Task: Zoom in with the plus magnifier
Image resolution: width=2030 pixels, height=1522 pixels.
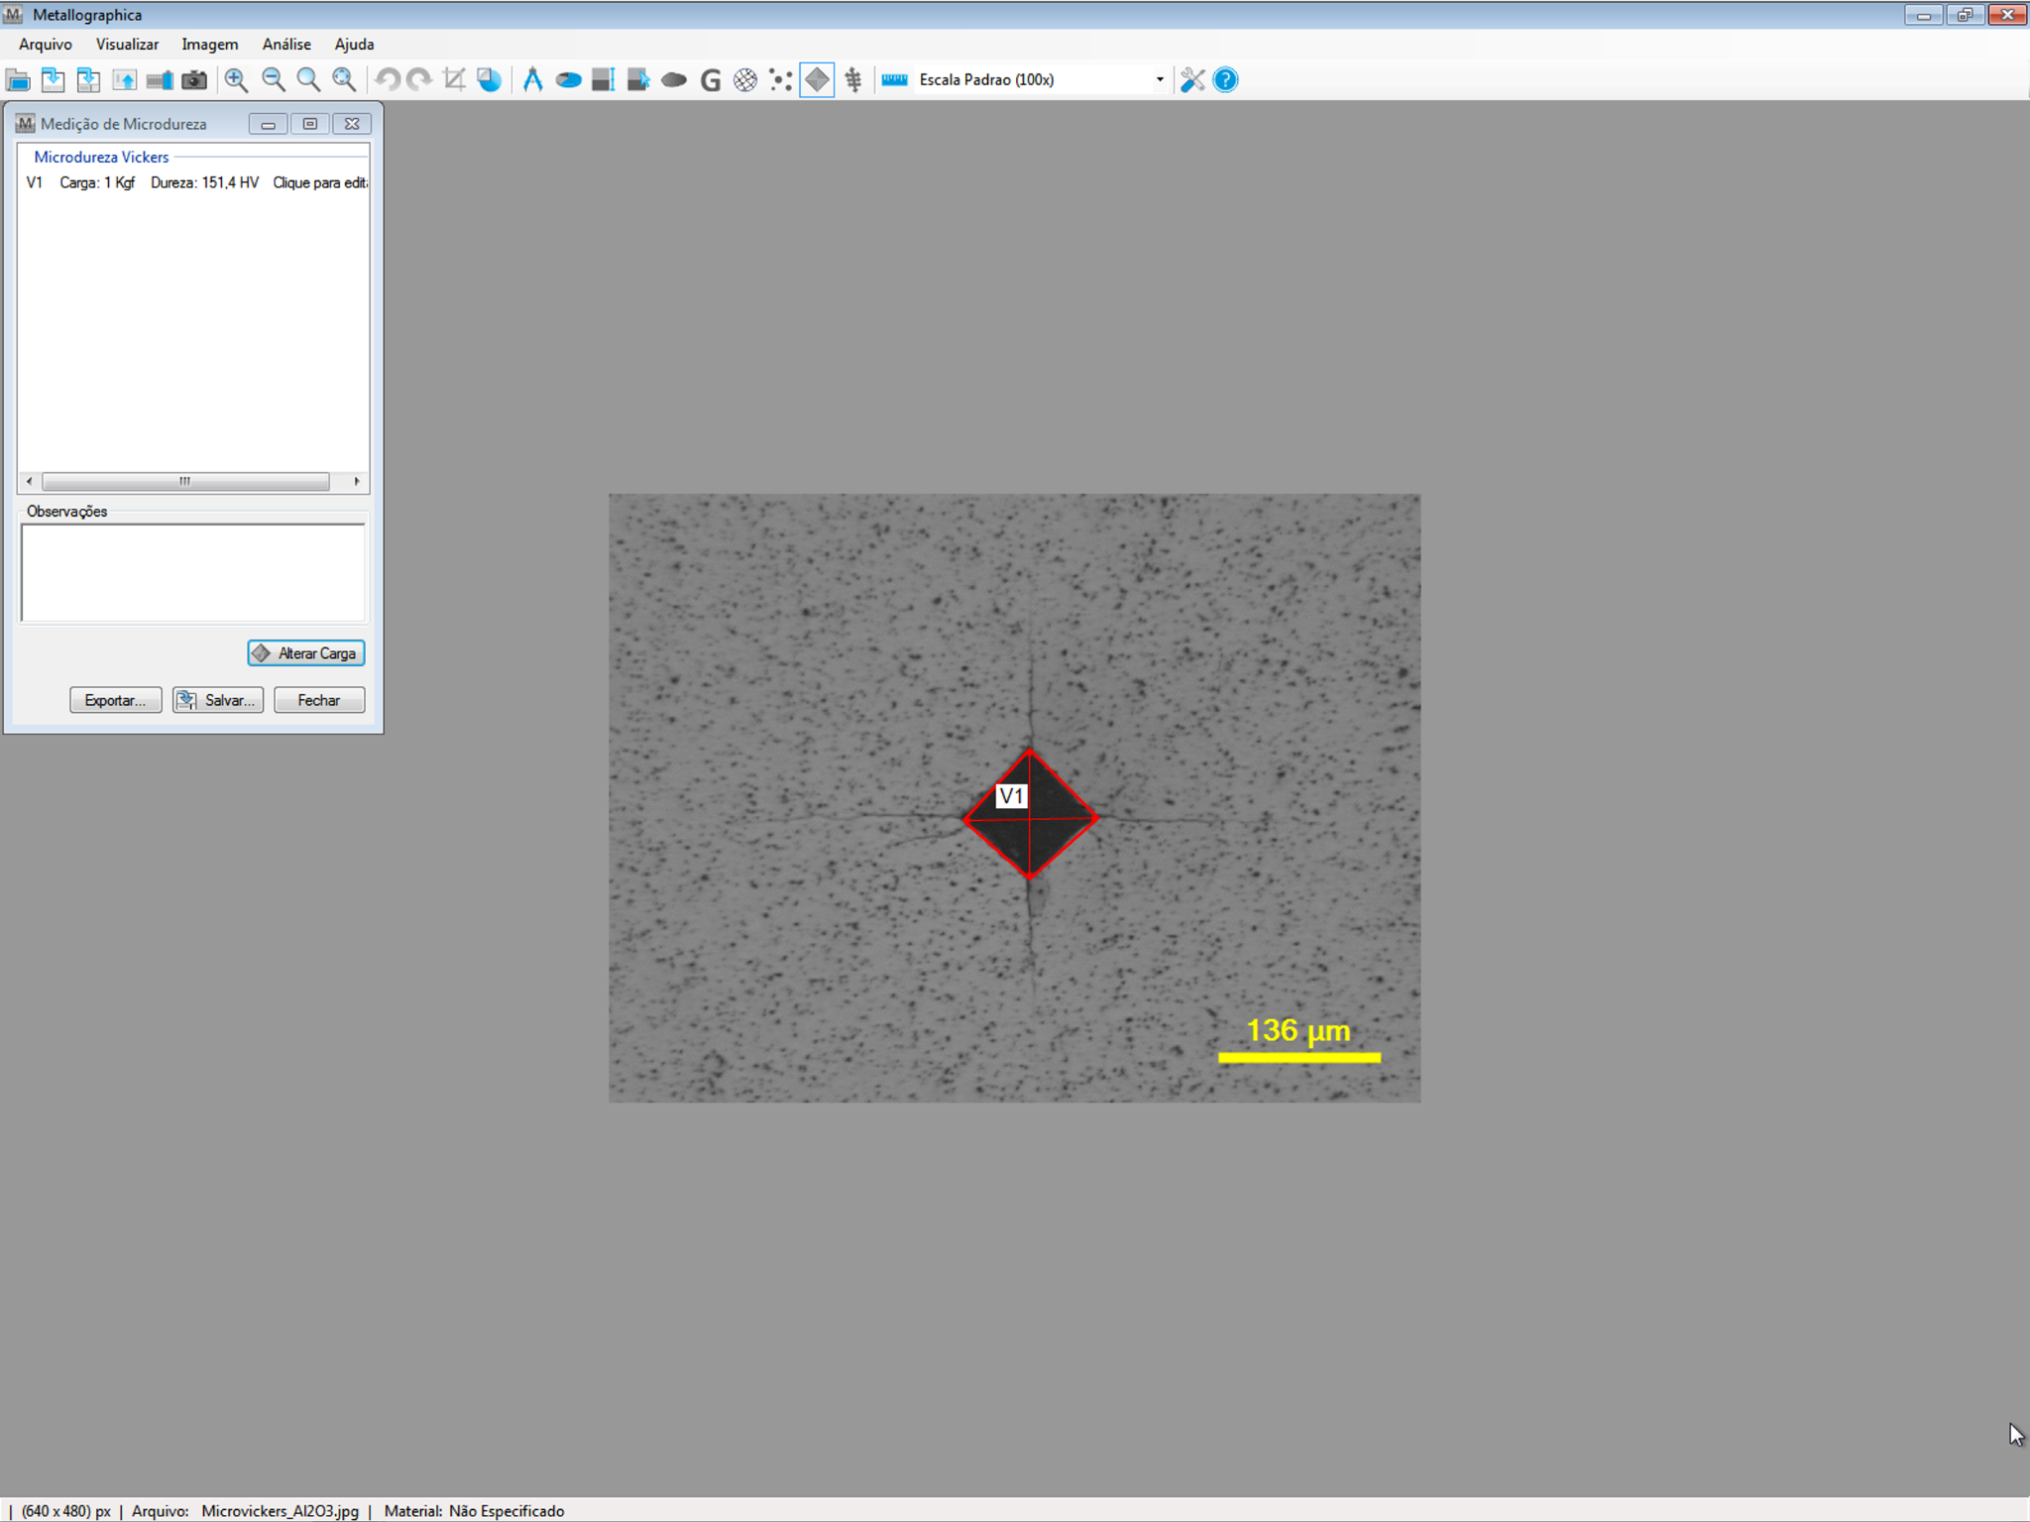Action: [236, 79]
